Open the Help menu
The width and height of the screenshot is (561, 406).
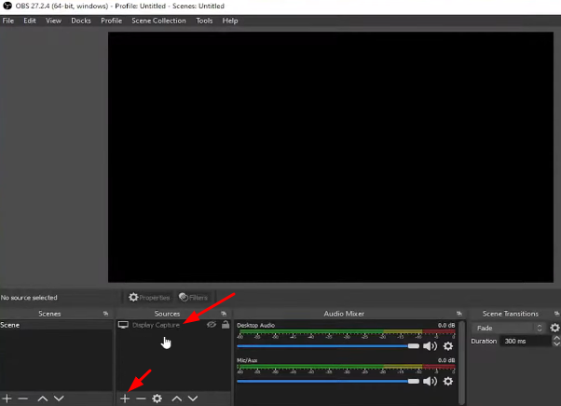[x=229, y=21]
